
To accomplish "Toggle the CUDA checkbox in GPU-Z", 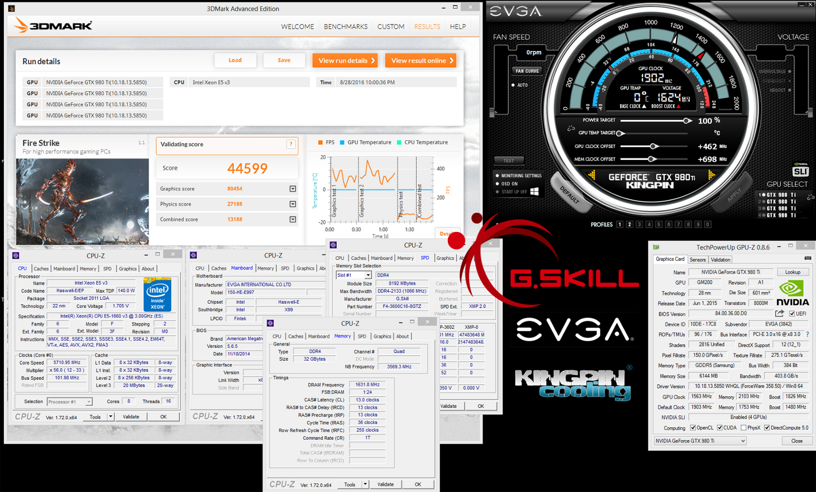I will [720, 428].
